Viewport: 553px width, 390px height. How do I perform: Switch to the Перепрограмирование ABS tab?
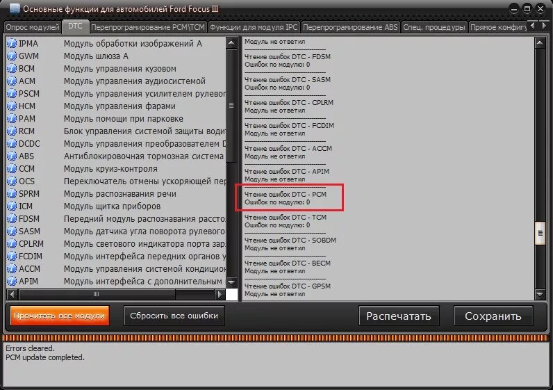[350, 27]
